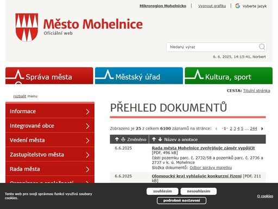Open Odbor správy majetku folder link
This screenshot has height=209, width=278.
211,168
